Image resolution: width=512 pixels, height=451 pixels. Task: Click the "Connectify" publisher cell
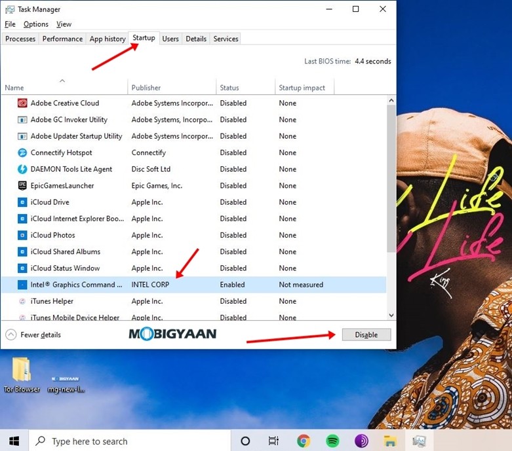click(x=149, y=153)
